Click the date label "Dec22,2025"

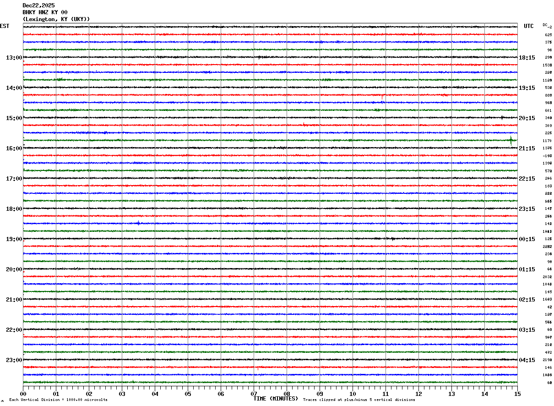tap(38, 5)
